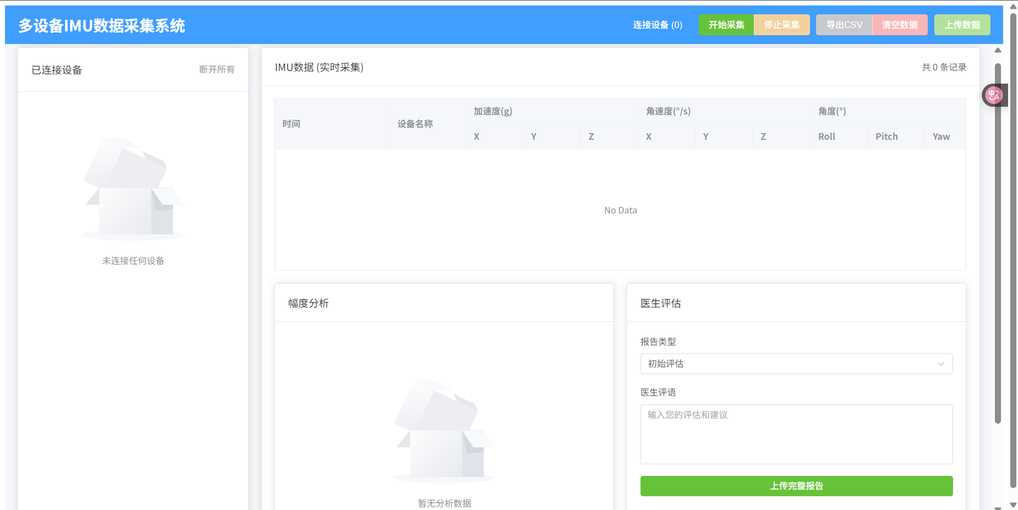Viewport: 1018px width, 510px height.
Task: Click the inner scrollbar up arrow
Action: click(998, 51)
